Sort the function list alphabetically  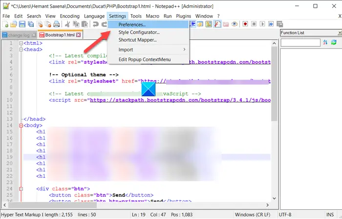click(x=325, y=43)
